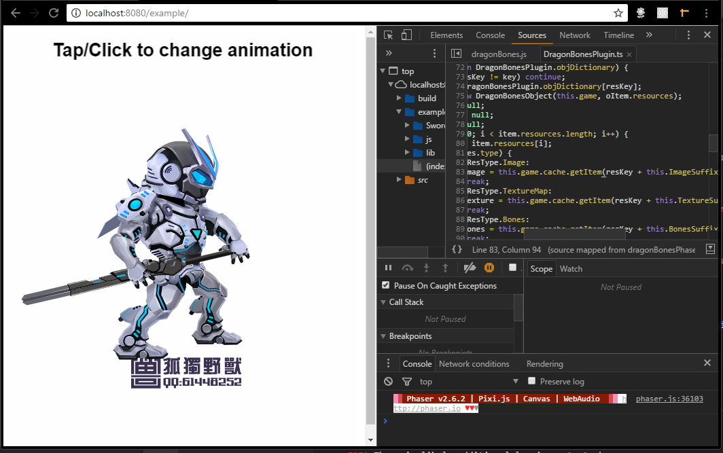View site information icon in address bar
Image resolution: width=723 pixels, height=453 pixels.
tap(76, 13)
